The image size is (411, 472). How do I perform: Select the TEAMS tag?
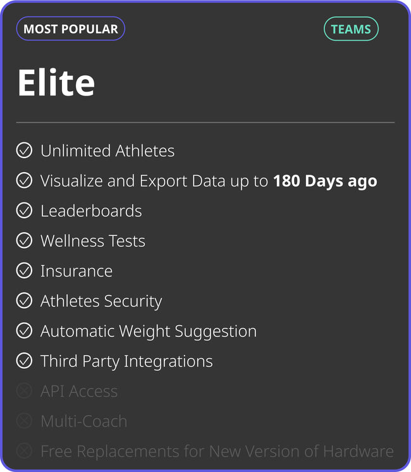pyautogui.click(x=351, y=29)
